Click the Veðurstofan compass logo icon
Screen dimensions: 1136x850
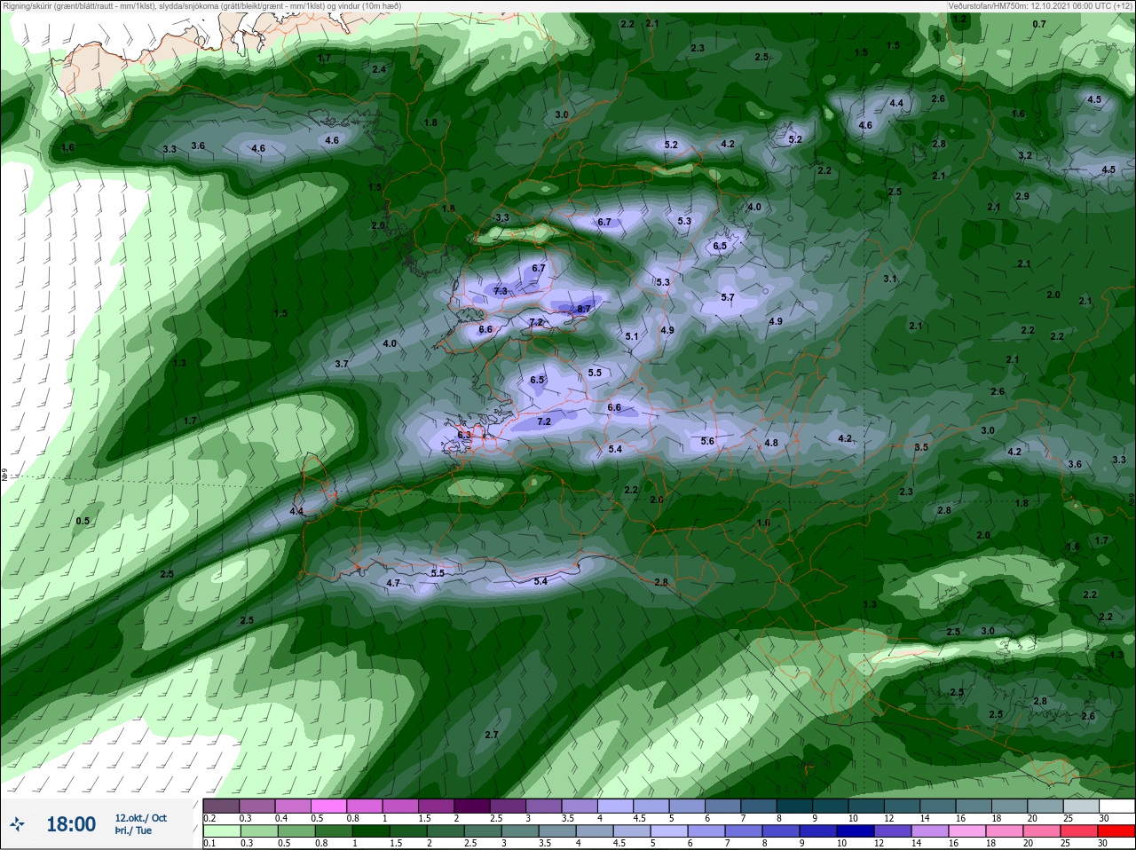[x=18, y=824]
